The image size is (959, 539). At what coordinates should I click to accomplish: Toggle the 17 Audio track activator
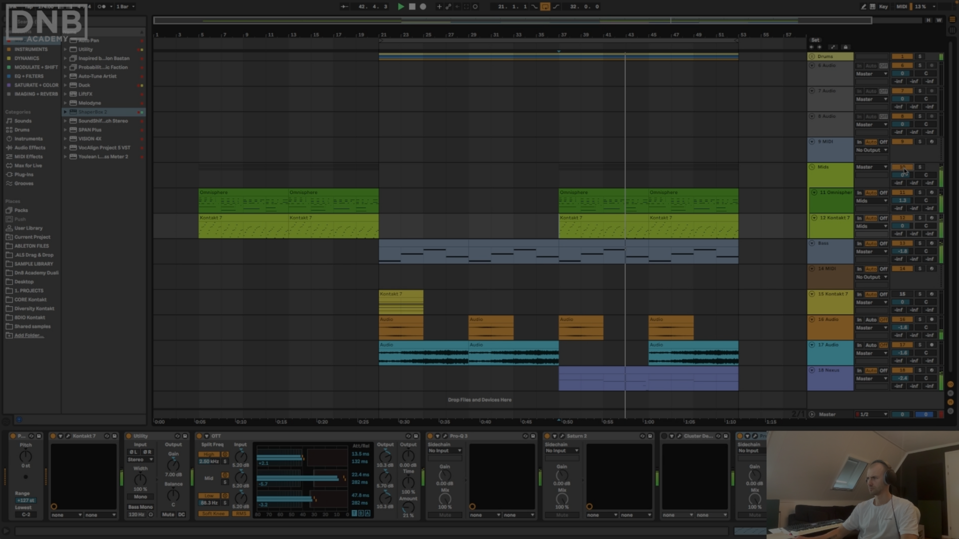(x=903, y=345)
